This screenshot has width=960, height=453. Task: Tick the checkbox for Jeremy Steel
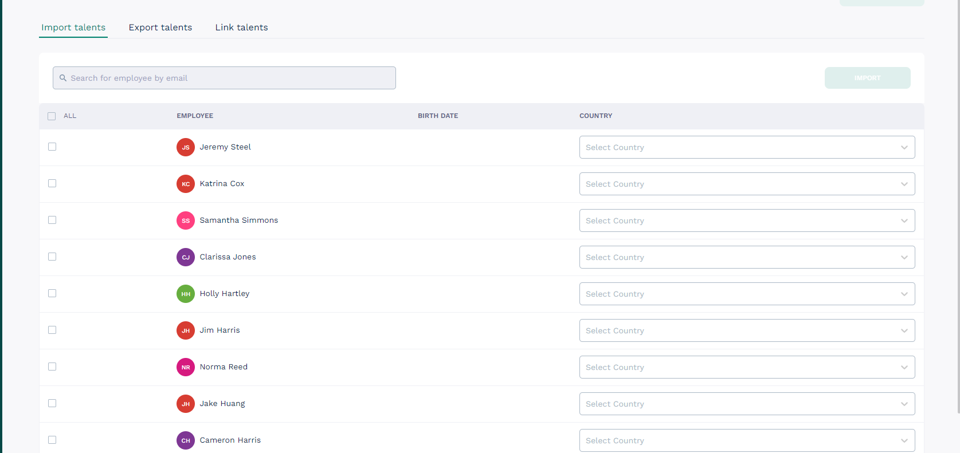click(x=52, y=147)
